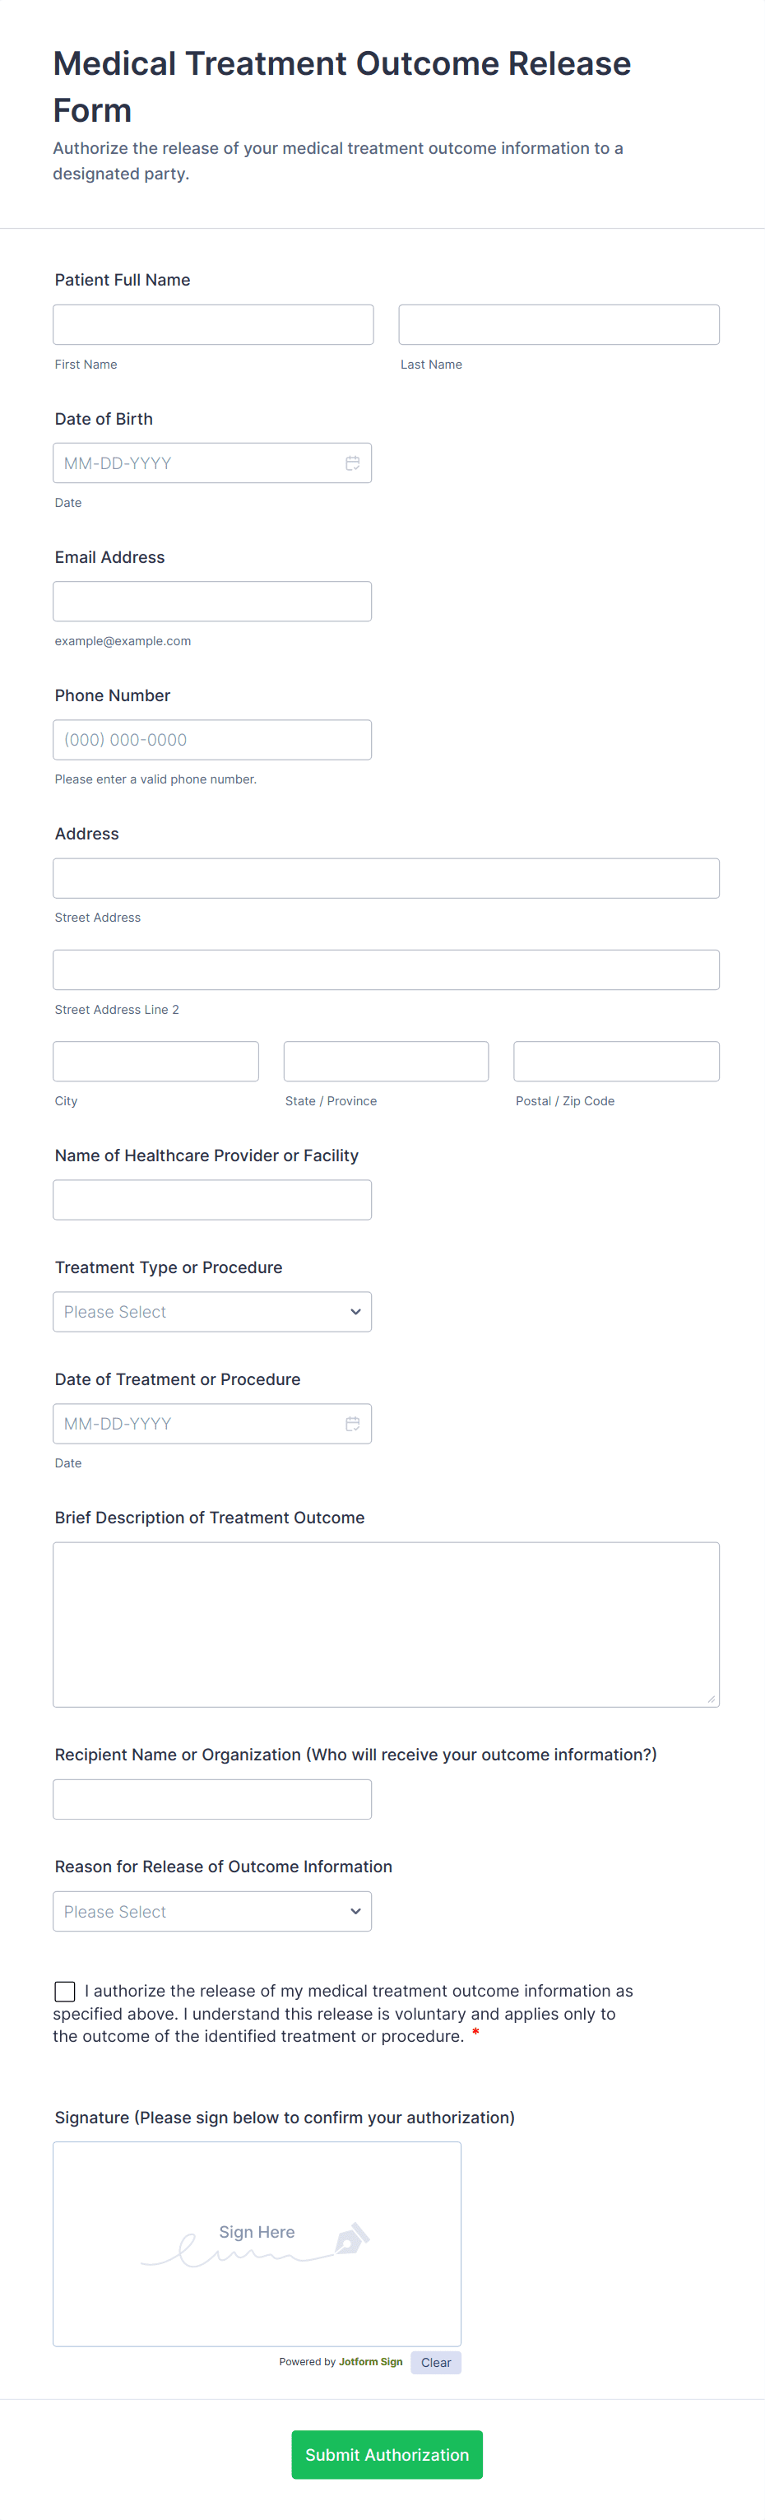Viewport: 765px width, 2520px height.
Task: Focus the First Name input field
Action: tap(213, 325)
